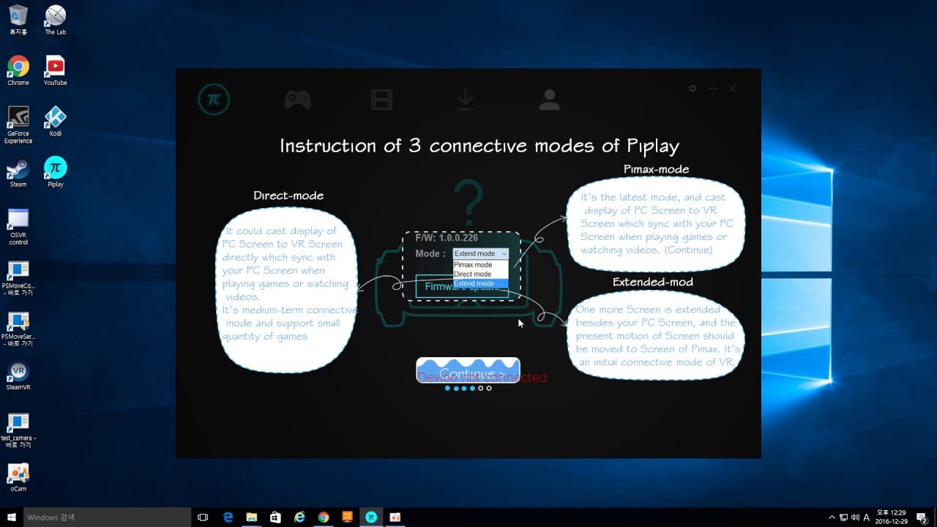This screenshot has height=527, width=937.
Task: Select the test_camera desktop shortcut
Action: 18,431
